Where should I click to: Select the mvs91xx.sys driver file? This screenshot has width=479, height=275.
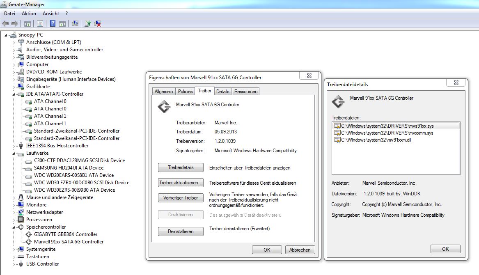(396, 126)
